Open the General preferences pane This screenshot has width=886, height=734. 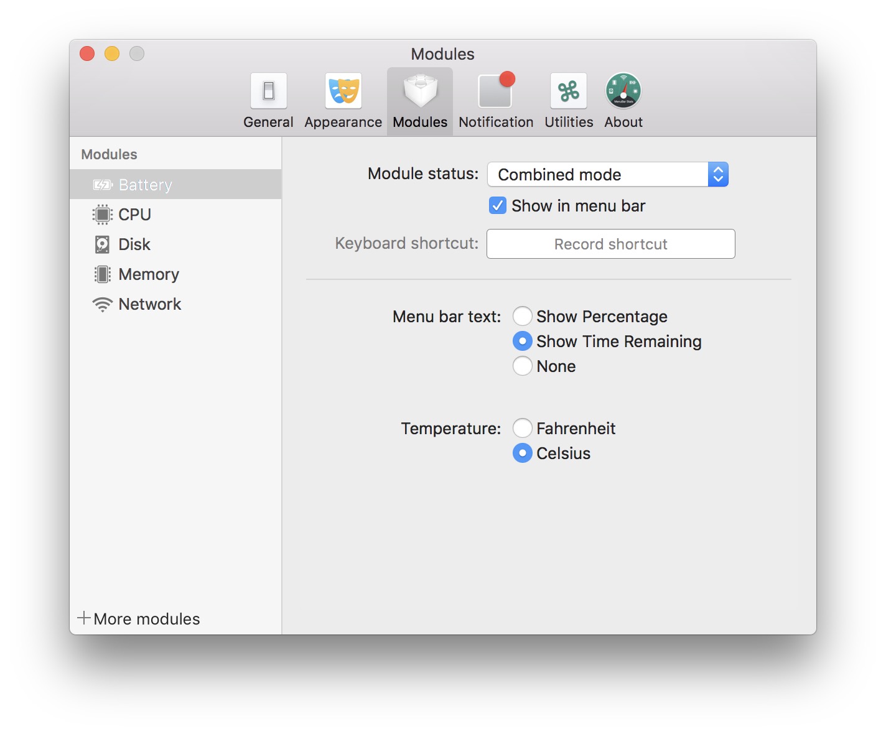pyautogui.click(x=268, y=100)
